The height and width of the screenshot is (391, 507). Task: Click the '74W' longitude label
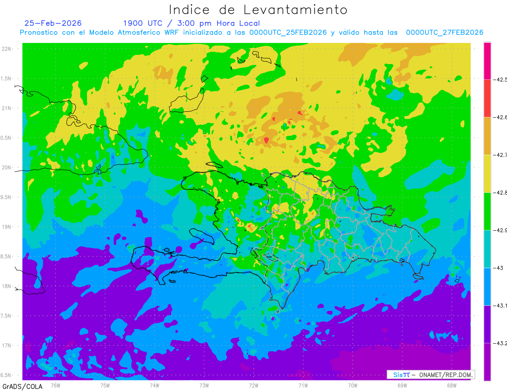[155, 385]
